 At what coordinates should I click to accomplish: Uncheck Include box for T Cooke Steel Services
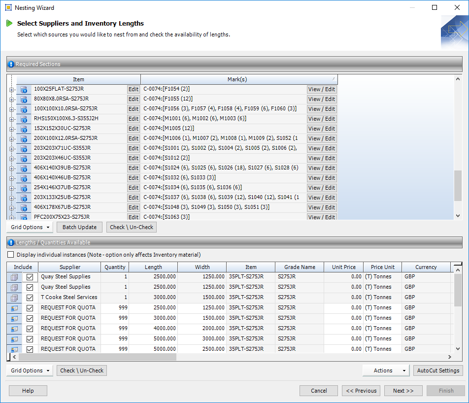(30, 298)
